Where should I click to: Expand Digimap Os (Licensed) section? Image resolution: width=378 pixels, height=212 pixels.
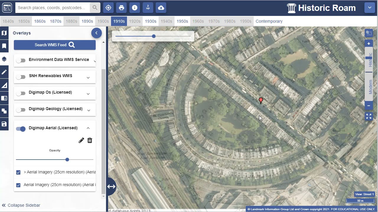[x=88, y=94]
